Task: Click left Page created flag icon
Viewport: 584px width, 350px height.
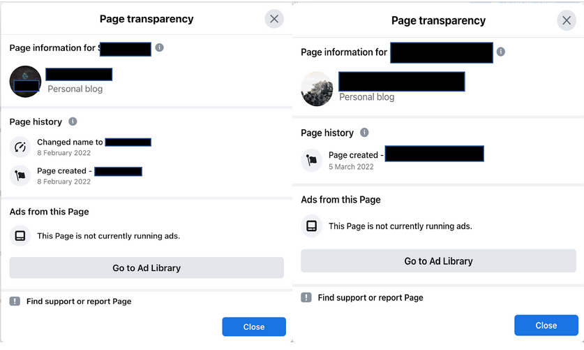Action: tap(20, 175)
